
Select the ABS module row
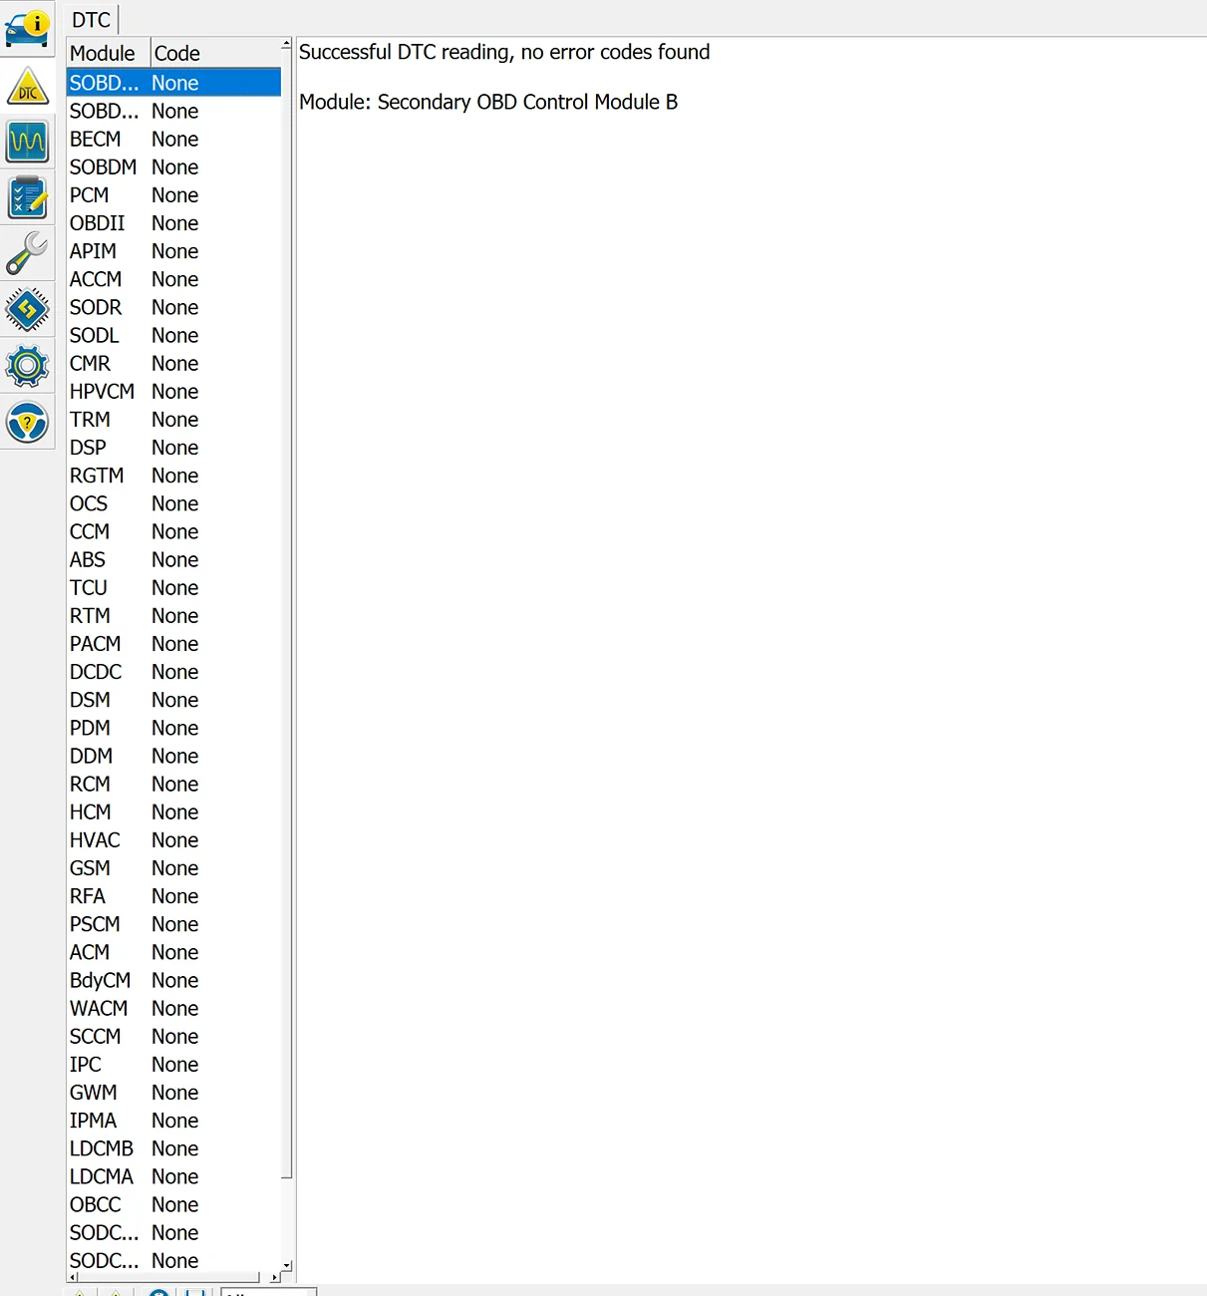click(88, 560)
